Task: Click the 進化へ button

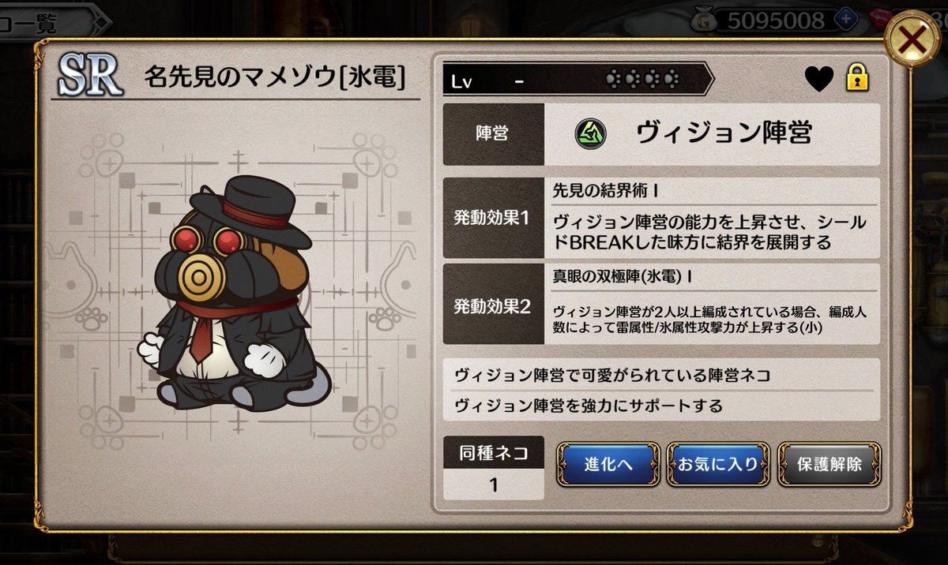Action: (x=608, y=464)
